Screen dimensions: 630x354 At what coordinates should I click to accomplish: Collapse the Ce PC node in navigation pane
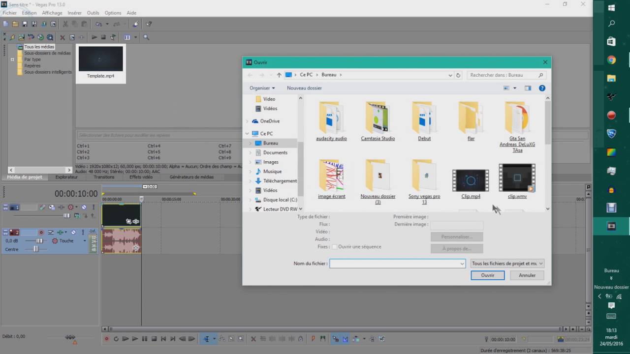pyautogui.click(x=248, y=133)
